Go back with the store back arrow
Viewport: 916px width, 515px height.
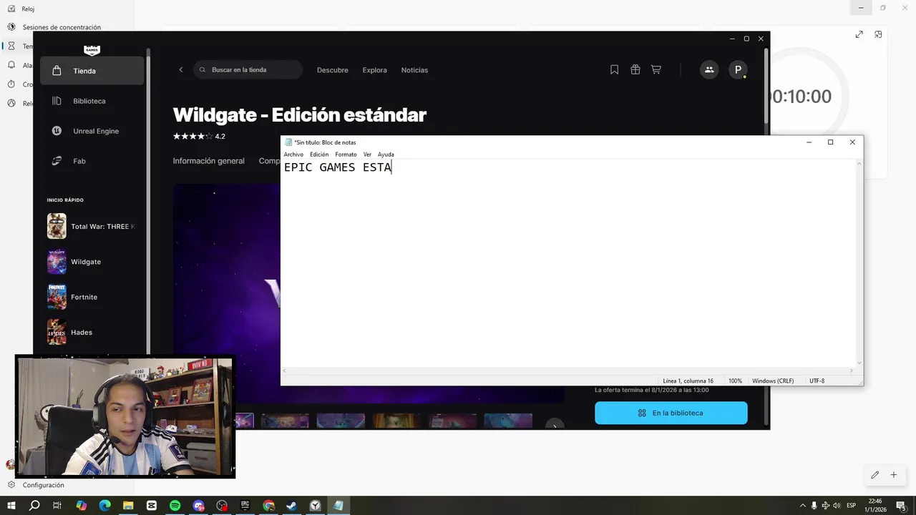pos(181,69)
